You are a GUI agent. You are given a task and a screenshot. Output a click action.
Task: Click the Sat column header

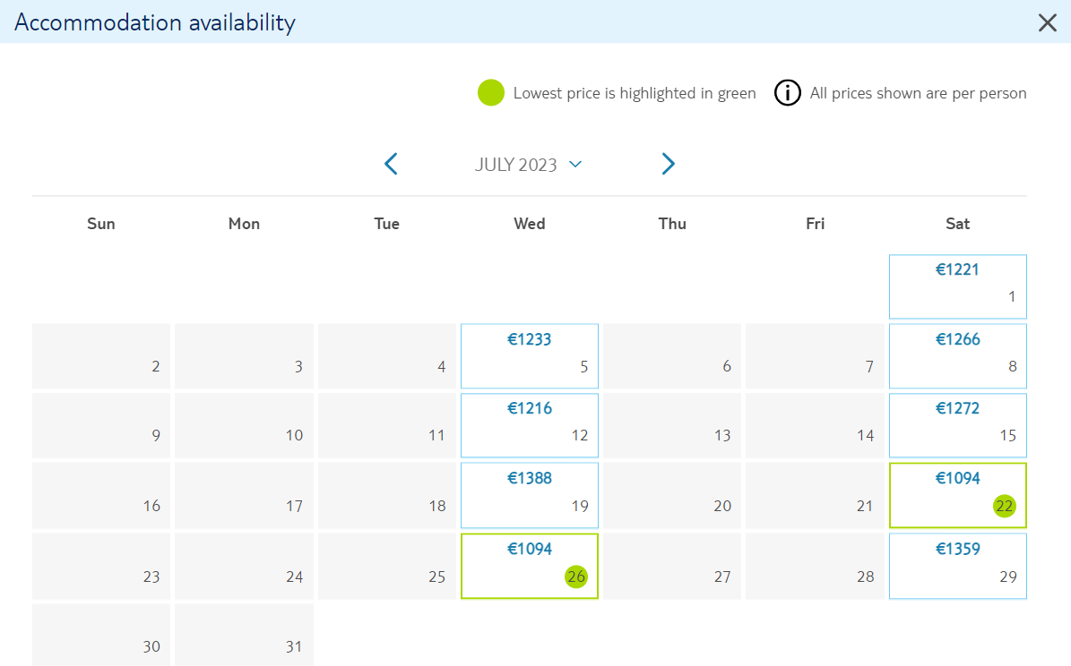pyautogui.click(x=957, y=224)
